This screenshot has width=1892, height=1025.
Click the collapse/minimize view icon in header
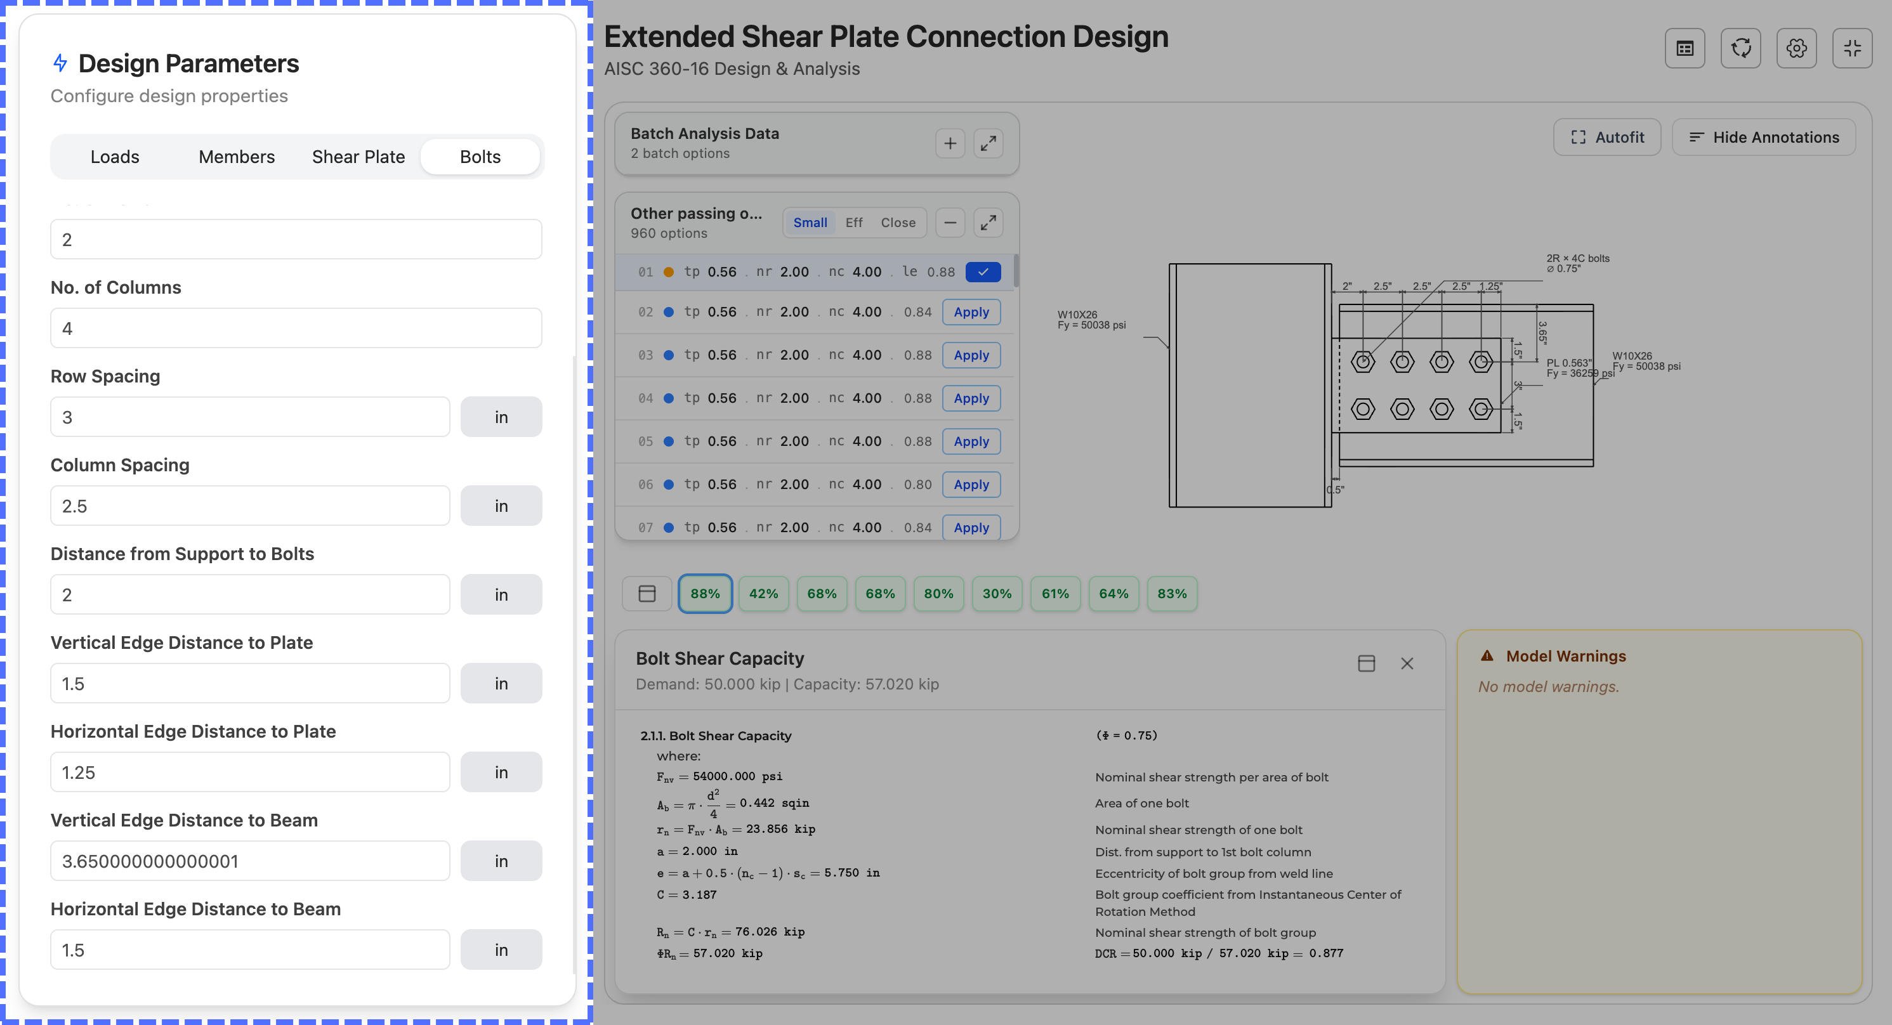pyautogui.click(x=1852, y=48)
